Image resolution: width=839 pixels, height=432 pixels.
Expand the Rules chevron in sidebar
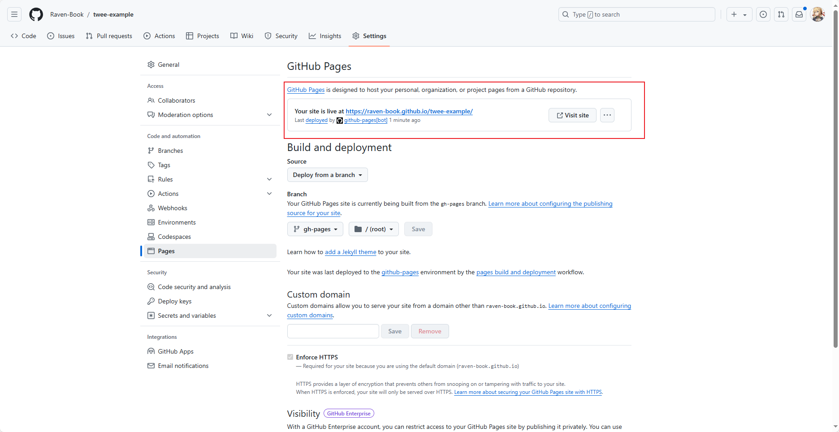pyautogui.click(x=269, y=179)
